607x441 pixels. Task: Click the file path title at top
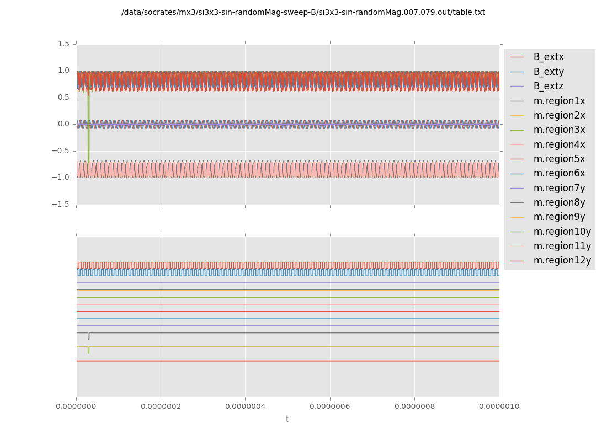point(303,12)
